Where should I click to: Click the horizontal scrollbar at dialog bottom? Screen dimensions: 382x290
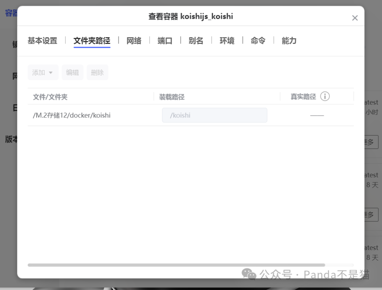pyautogui.click(x=176, y=265)
